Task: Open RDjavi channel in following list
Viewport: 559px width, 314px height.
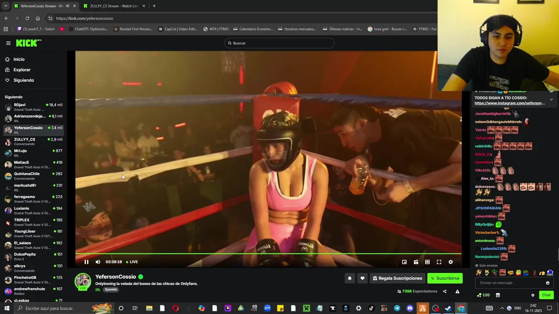Action: point(33,107)
